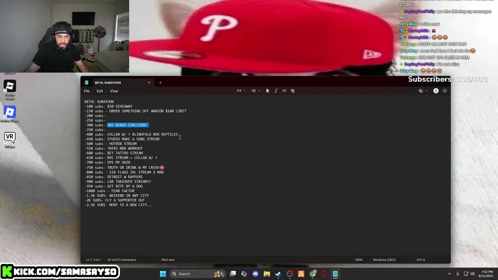Screen dimensions: 498x280
Task: Click the FEAR FACTOR line
Action: [x=109, y=191]
